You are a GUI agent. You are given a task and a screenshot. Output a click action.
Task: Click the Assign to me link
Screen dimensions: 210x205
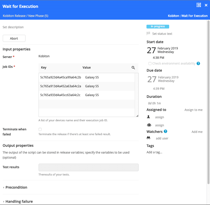193,110
